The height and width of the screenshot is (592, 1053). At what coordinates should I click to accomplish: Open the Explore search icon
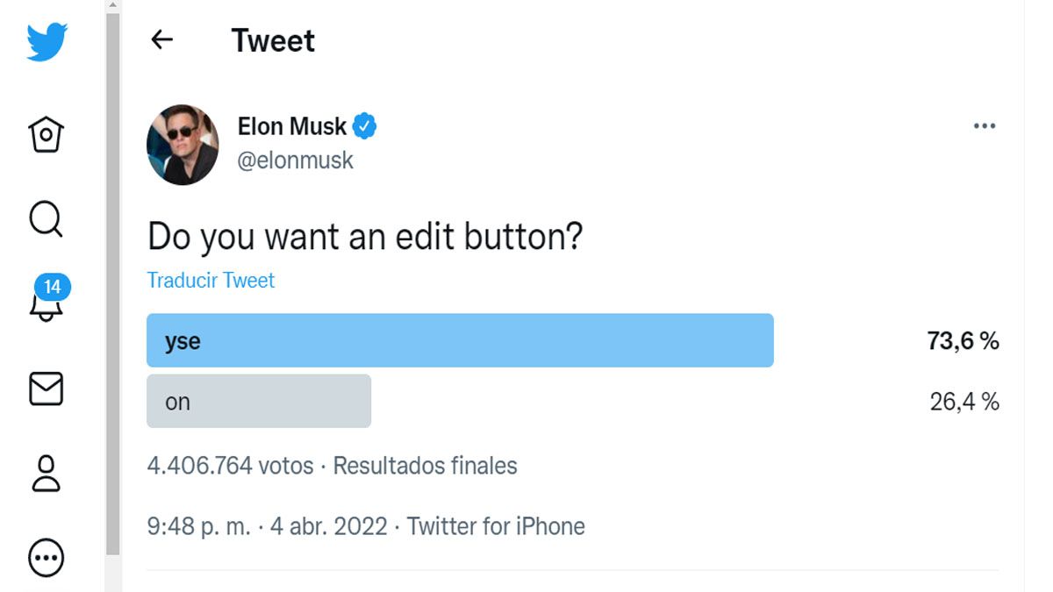click(x=46, y=219)
